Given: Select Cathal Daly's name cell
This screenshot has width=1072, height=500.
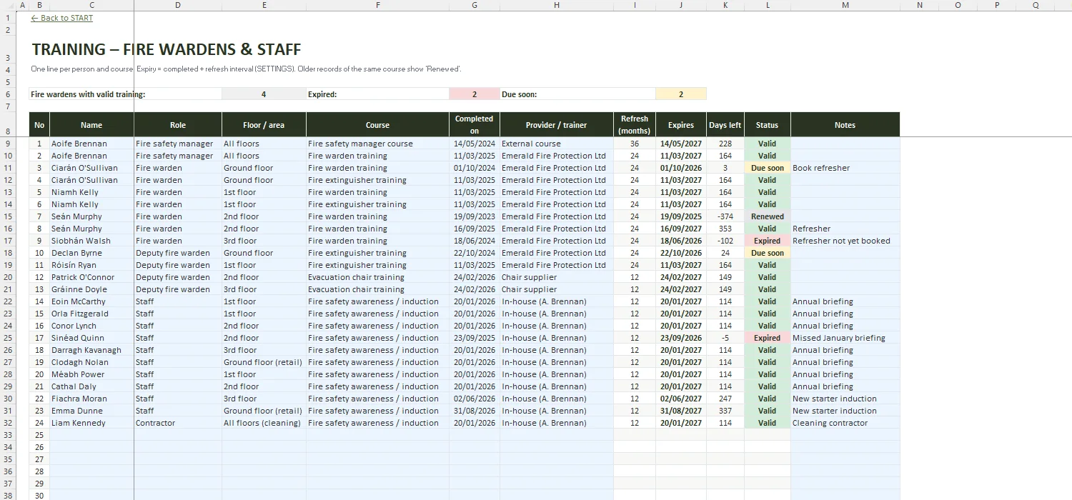Looking at the screenshot, I should click(91, 386).
